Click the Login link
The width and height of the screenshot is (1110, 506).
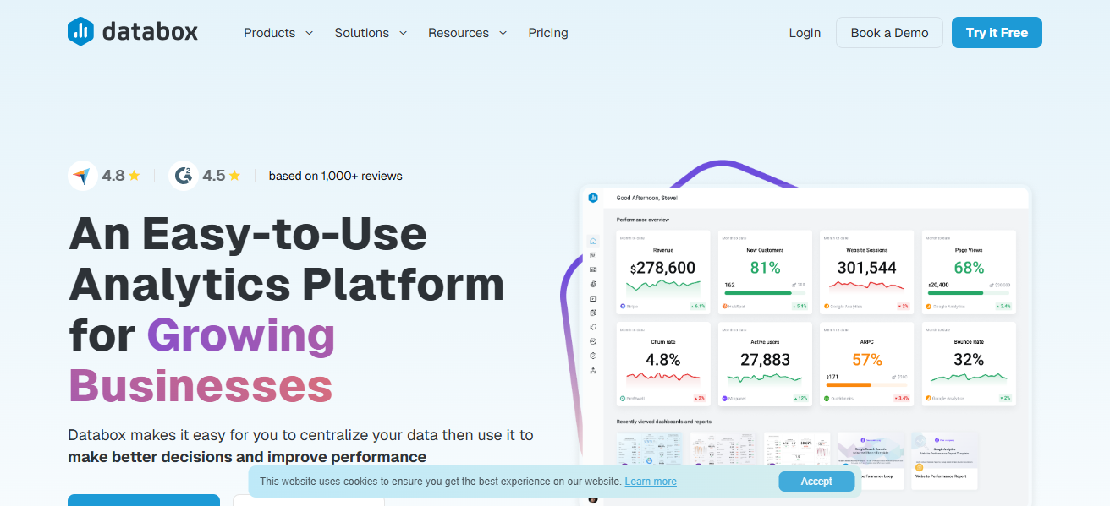pos(805,33)
